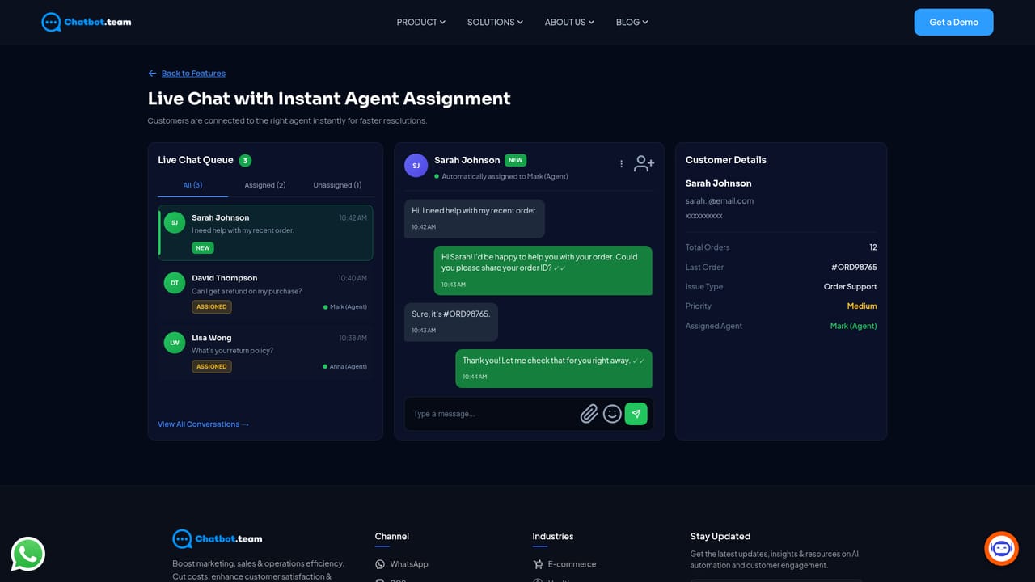This screenshot has width=1035, height=582.
Task: Launch the orange chatbot widget
Action: 1001,548
